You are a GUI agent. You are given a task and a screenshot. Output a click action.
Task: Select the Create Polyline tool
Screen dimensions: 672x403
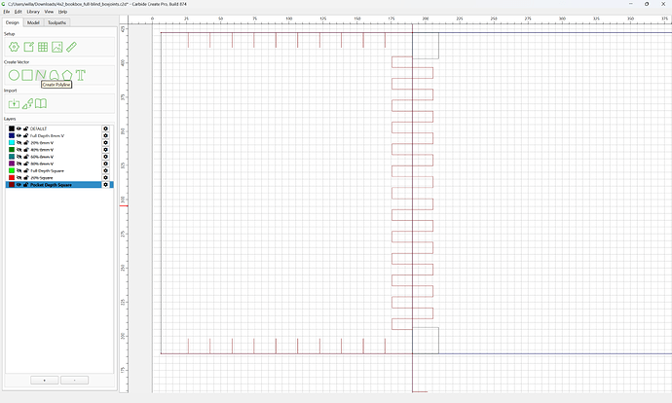pyautogui.click(x=41, y=75)
